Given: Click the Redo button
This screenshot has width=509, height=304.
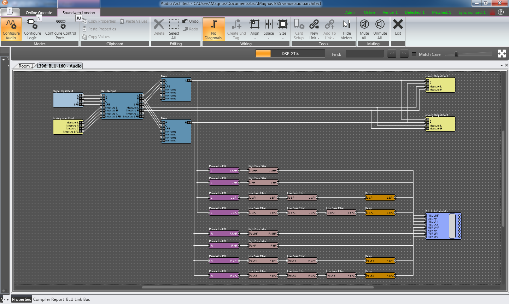Looking at the screenshot, I should tap(191, 29).
